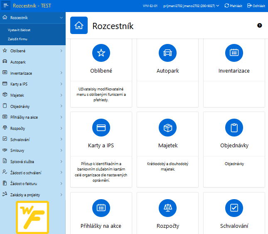Open the help question mark icon
Viewport: 268px width, 234px height.
click(x=259, y=25)
